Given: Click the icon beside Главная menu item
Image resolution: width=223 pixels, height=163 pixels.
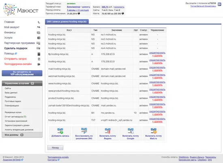Looking at the screenshot, I should click(39, 22).
